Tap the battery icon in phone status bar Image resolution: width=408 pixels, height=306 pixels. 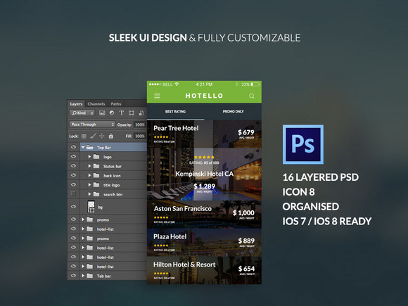point(255,84)
